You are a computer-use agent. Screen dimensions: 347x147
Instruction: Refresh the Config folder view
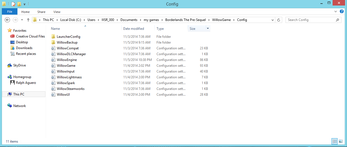[x=279, y=20]
